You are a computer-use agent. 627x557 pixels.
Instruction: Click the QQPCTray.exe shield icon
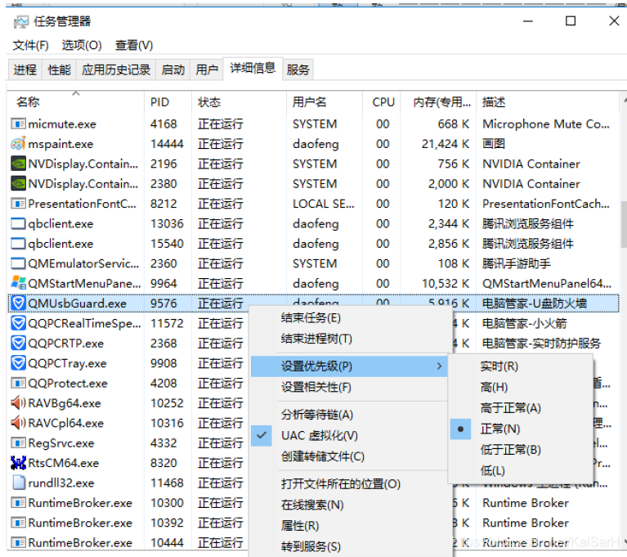[18, 363]
